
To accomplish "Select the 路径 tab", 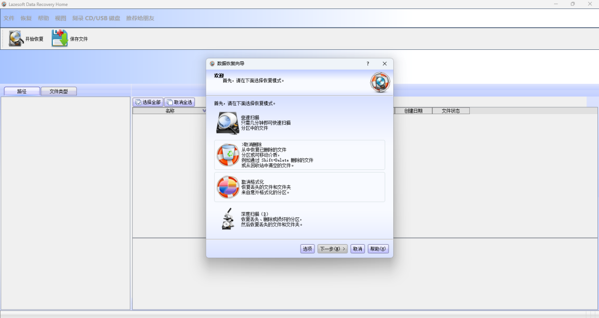I will point(21,91).
